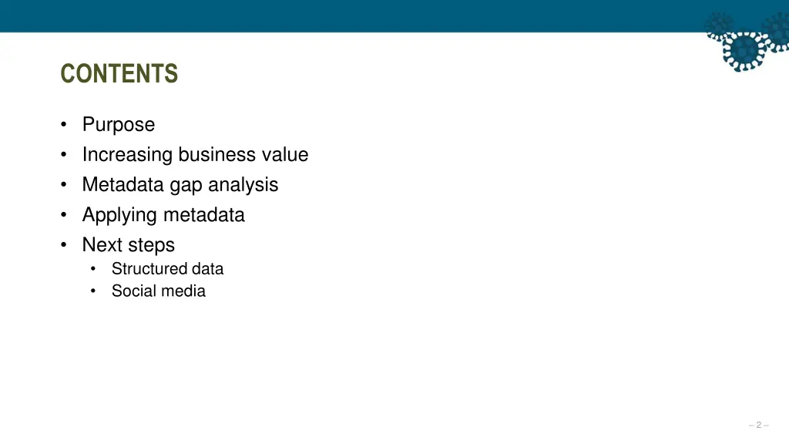Select the Structured data sub-item

[167, 269]
